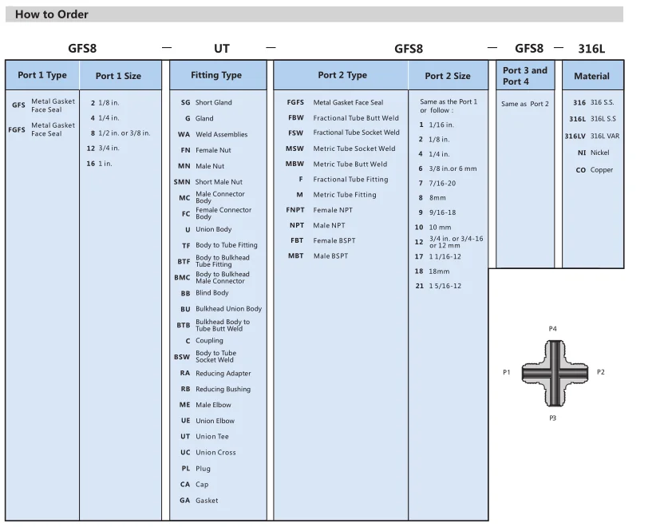Select the 8 1/2 in. or 3/8 in. size

pyautogui.click(x=120, y=133)
